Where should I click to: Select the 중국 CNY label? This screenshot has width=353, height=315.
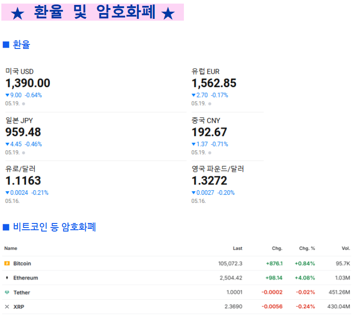click(206, 120)
